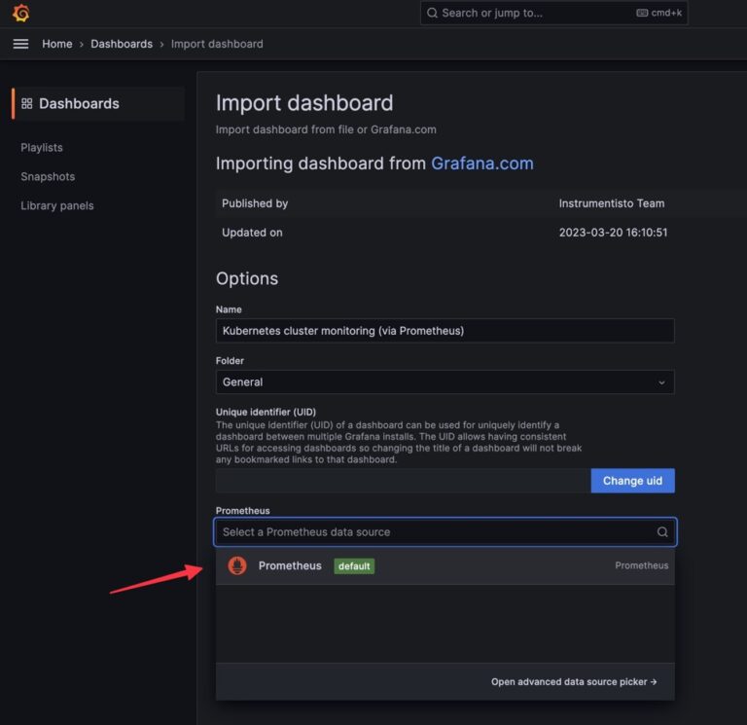Open Library panels in the sidebar
Image resolution: width=747 pixels, height=725 pixels.
tap(57, 205)
